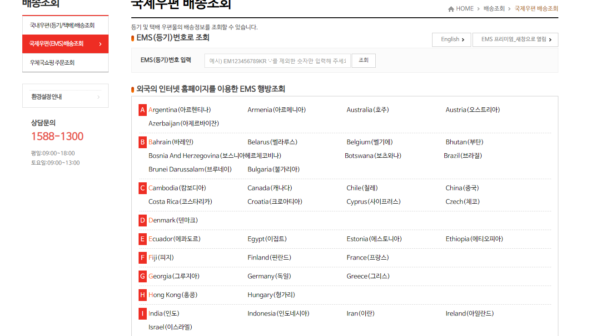Open Canada(캐나다) tracking link
Viewport: 592px width, 336px height.
[270, 188]
